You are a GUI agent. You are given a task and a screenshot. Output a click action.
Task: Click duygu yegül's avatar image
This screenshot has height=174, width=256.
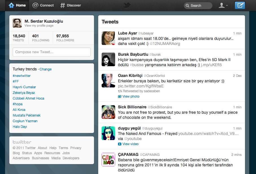(108, 133)
